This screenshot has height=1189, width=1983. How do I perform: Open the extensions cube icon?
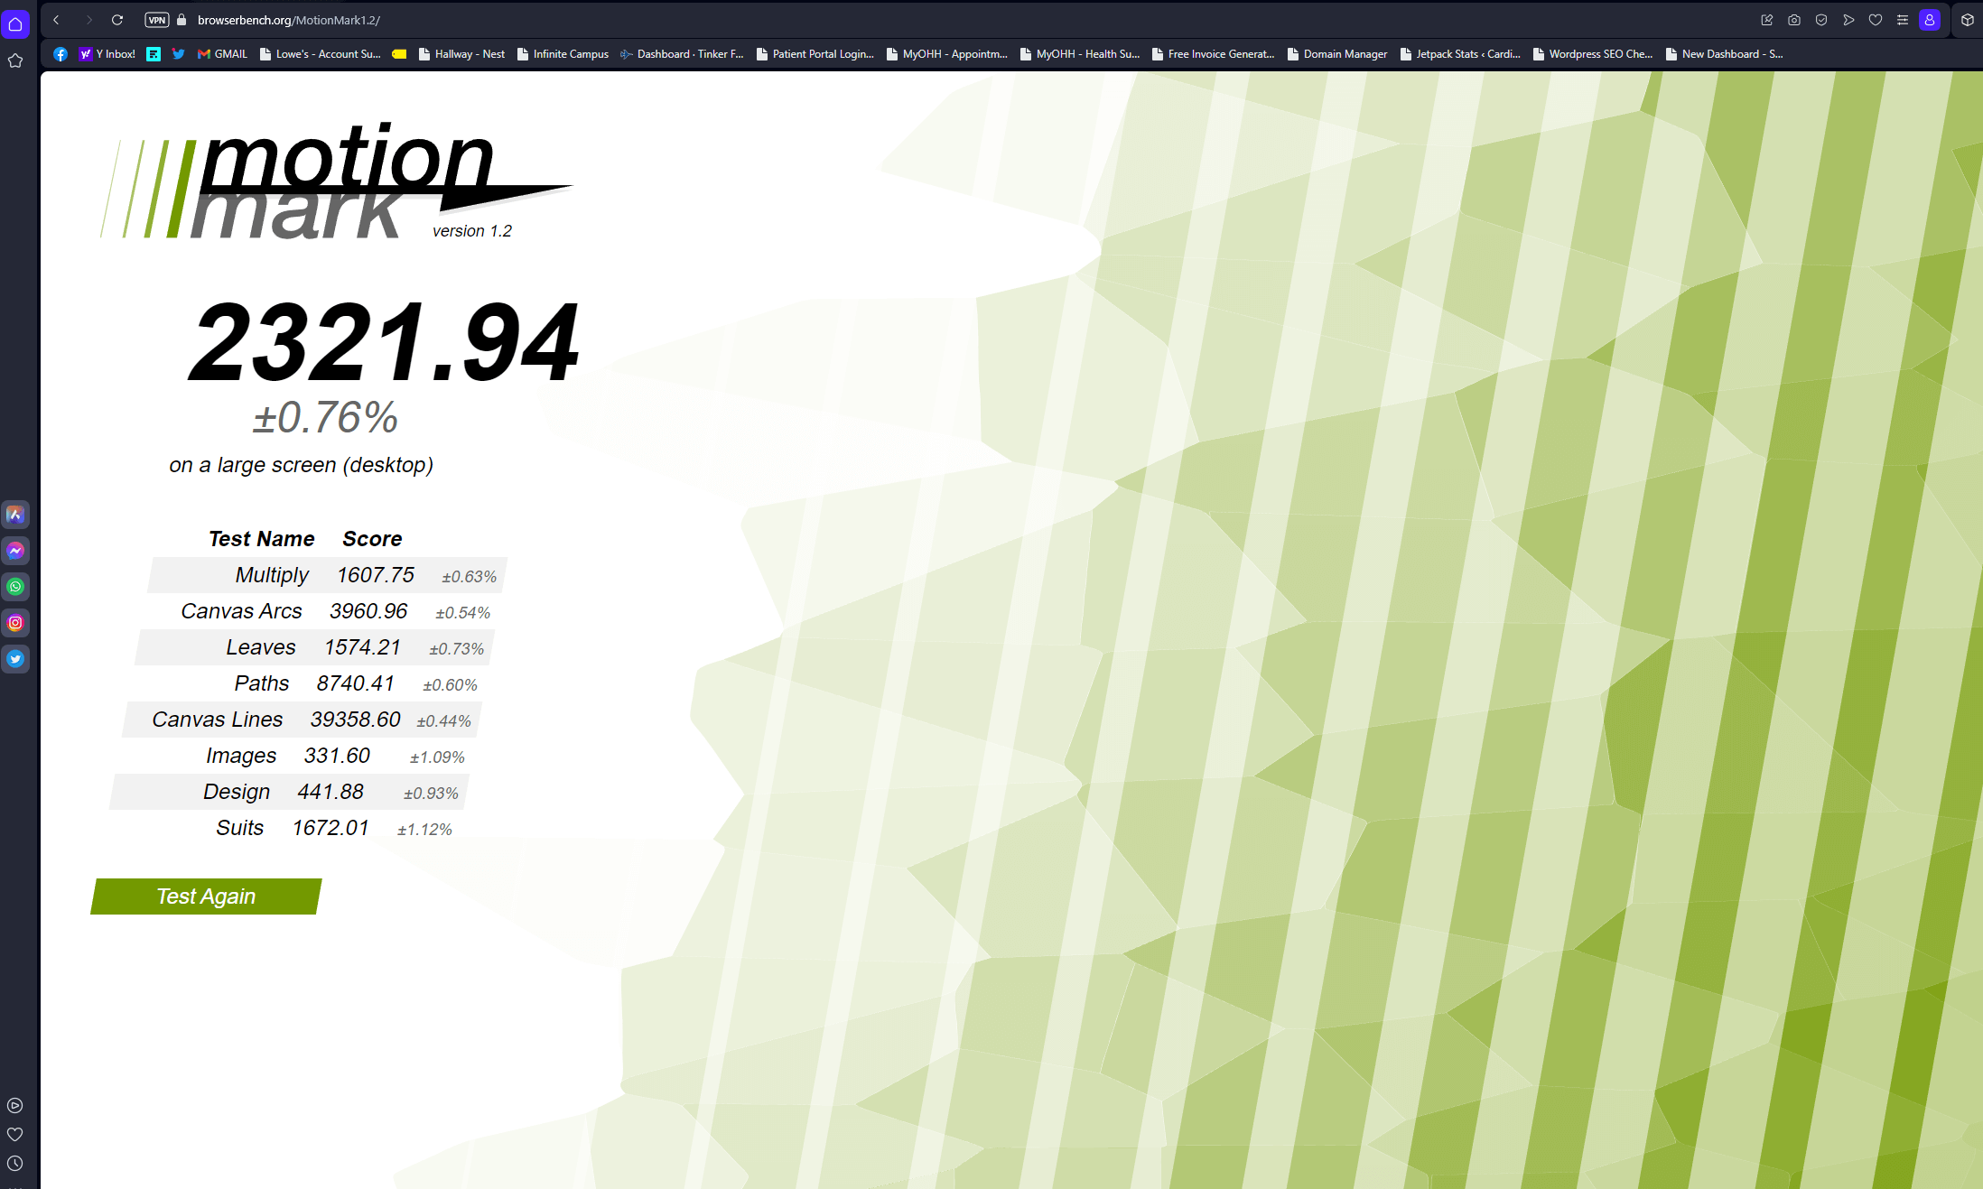1968,20
